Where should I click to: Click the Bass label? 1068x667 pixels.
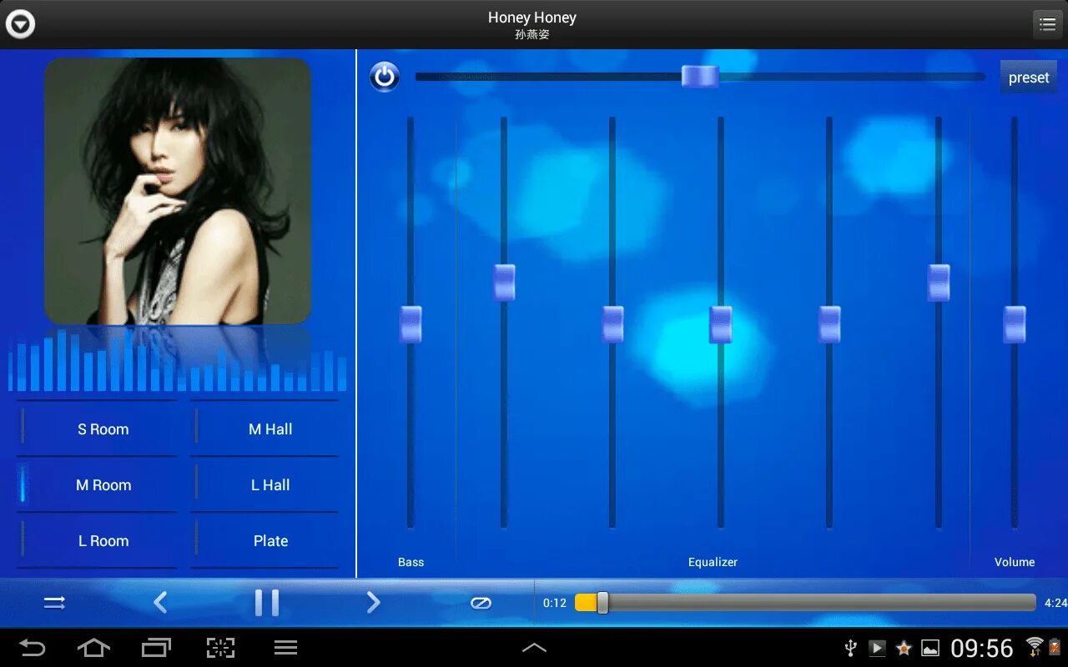click(411, 562)
